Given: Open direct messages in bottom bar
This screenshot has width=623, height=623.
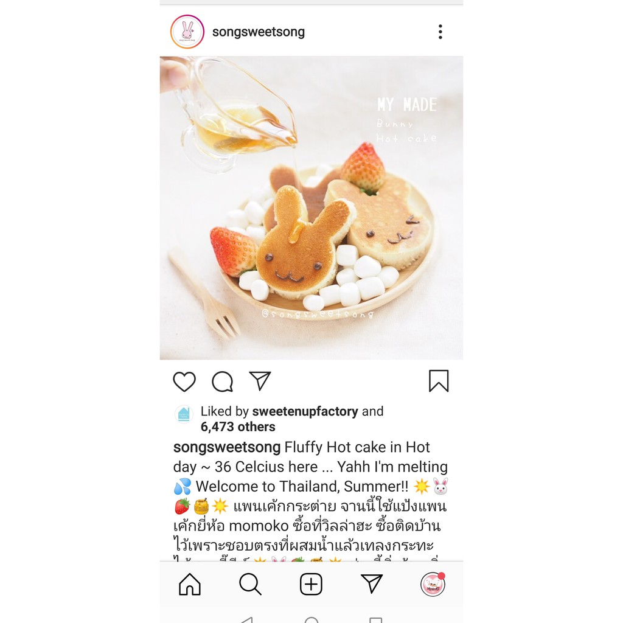Looking at the screenshot, I should click(372, 583).
